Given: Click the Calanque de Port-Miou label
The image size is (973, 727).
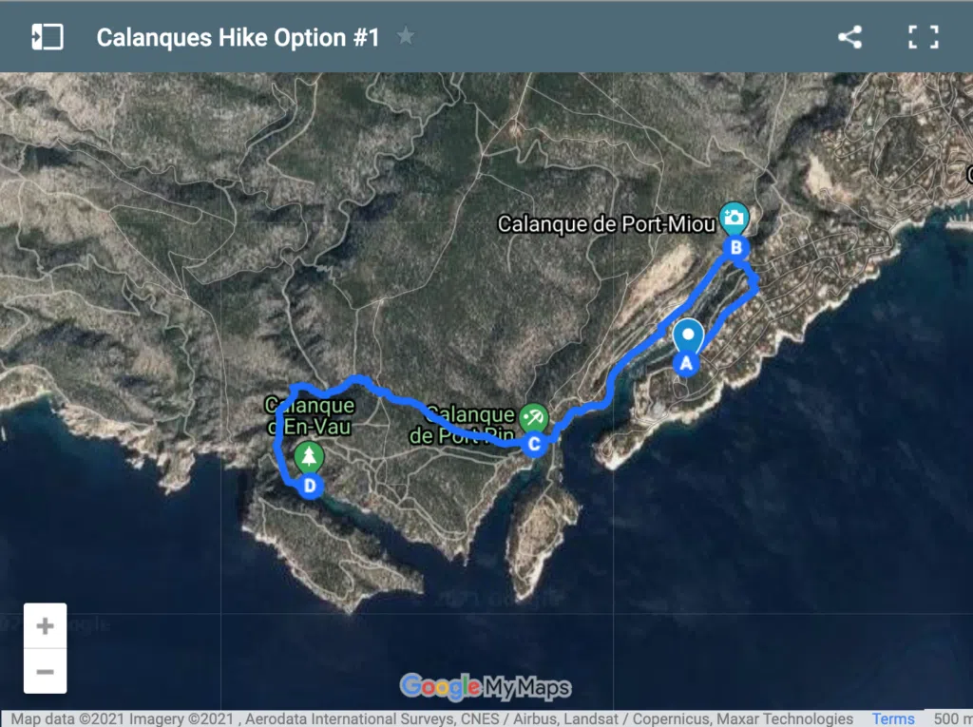Looking at the screenshot, I should 606,225.
